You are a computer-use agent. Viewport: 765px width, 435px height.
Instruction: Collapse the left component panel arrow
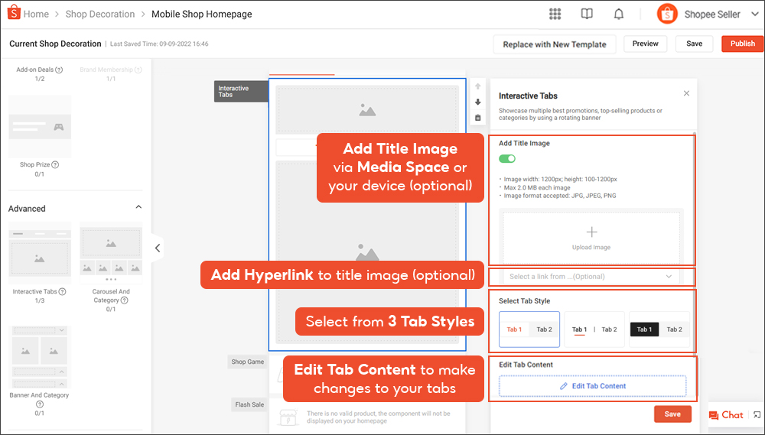click(157, 248)
